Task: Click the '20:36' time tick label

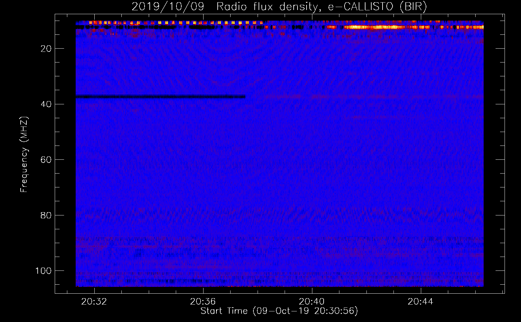Action: [203, 302]
